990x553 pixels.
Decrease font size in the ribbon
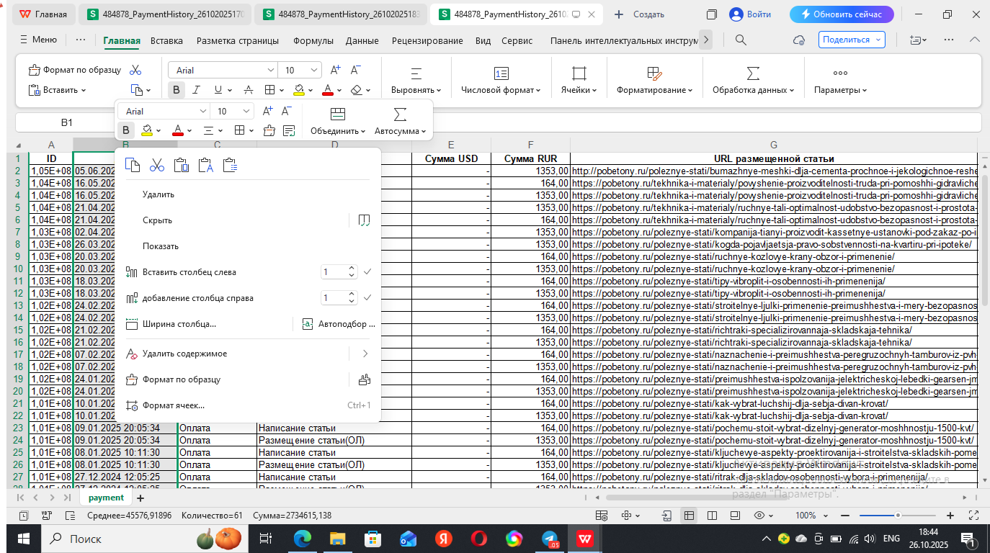355,70
